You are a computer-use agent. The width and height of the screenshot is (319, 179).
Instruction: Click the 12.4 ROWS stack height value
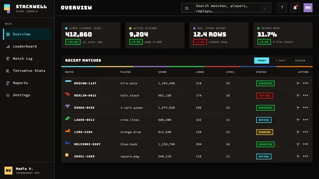click(210, 35)
